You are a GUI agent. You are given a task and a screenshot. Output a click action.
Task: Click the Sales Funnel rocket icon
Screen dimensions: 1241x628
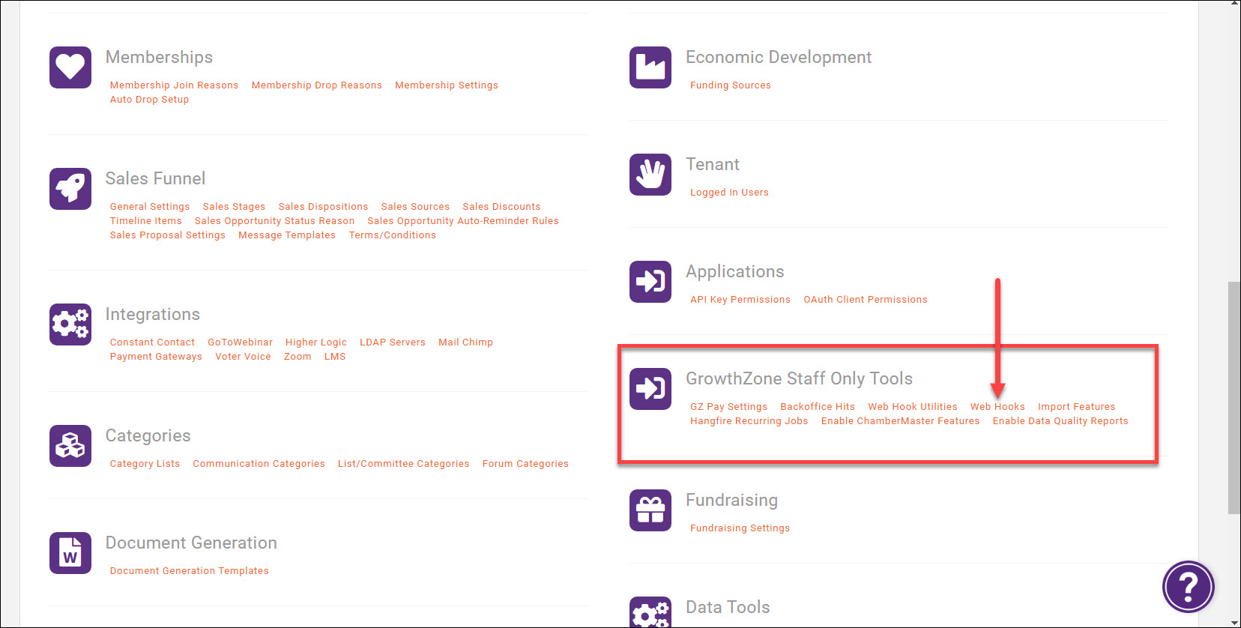click(70, 189)
